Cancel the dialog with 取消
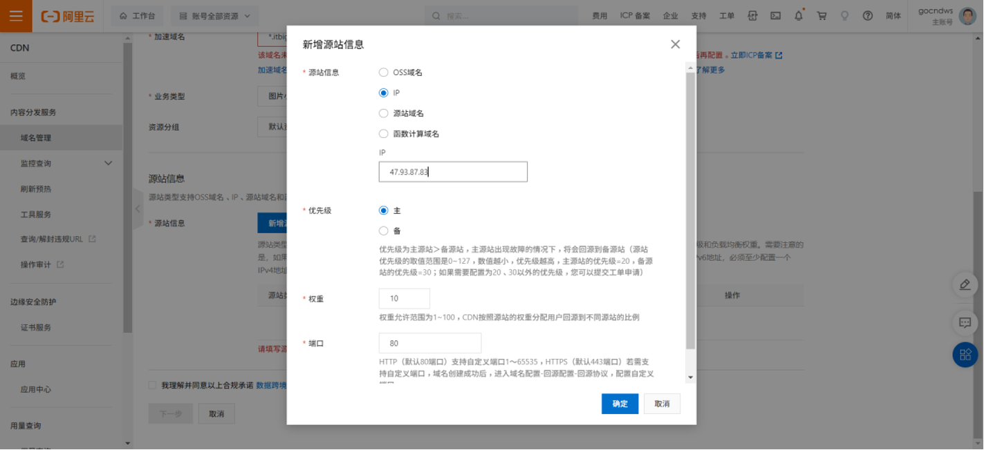The height and width of the screenshot is (450, 984). [662, 404]
